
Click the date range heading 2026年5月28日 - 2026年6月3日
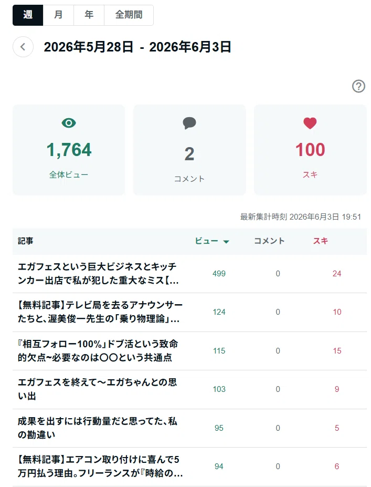pyautogui.click(x=137, y=47)
